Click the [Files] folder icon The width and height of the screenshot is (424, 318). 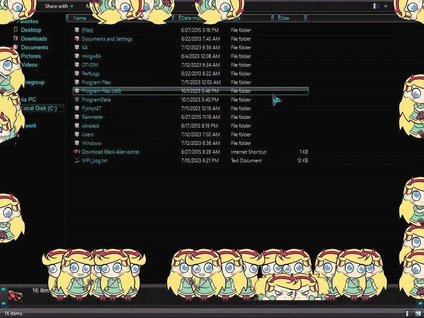pos(77,30)
